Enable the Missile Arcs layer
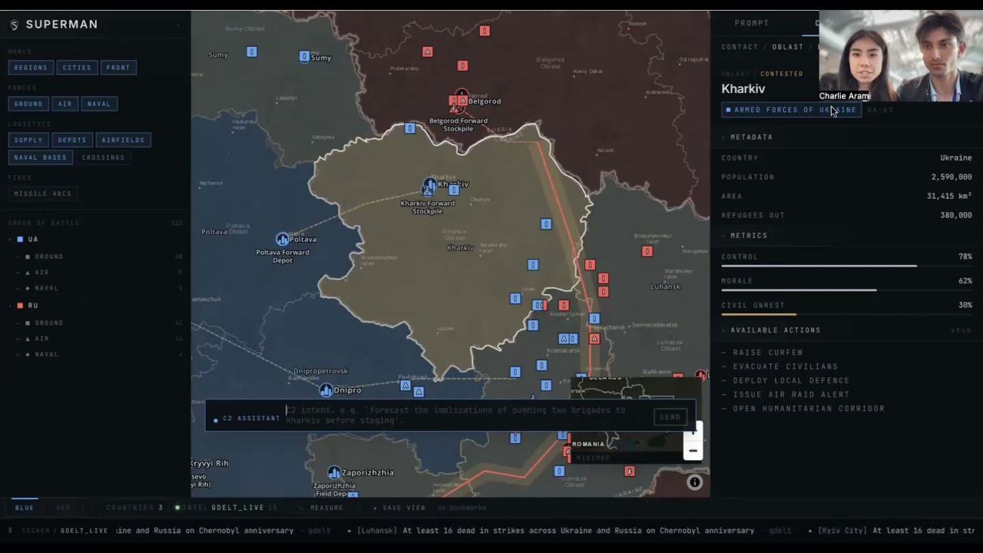Screen dimensions: 983x553 (43, 194)
